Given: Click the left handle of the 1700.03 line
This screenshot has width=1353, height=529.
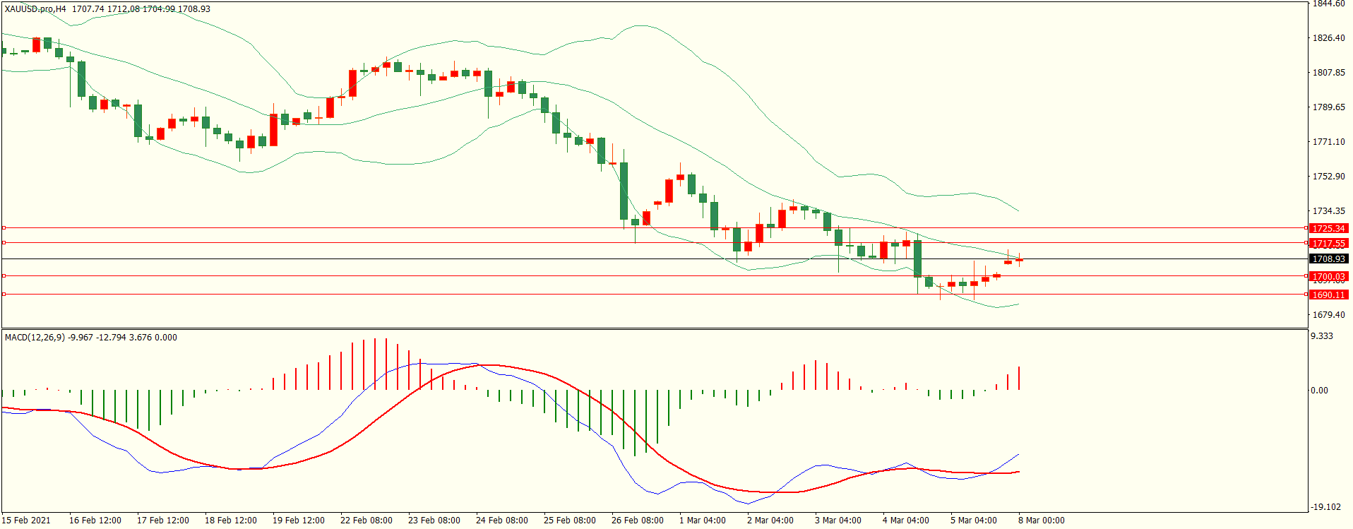Looking at the screenshot, I should pyautogui.click(x=4, y=276).
